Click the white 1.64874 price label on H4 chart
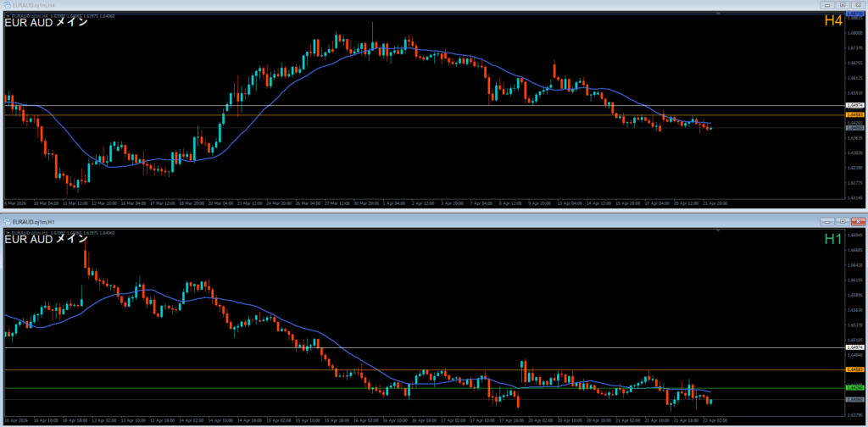Screen dimensions: 868x427 pyautogui.click(x=854, y=106)
